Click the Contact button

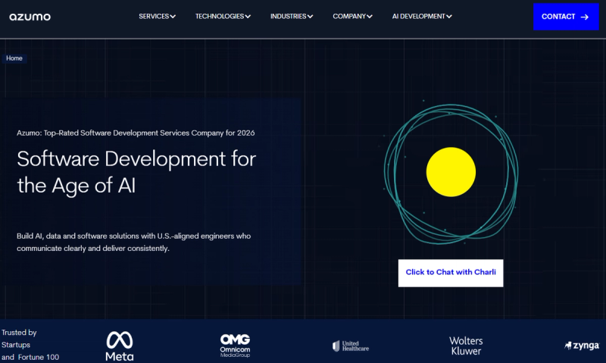click(566, 17)
